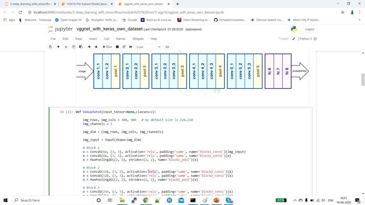
Task: Restart kernel and rerun the whole notebook
Action: [x=131, y=47]
